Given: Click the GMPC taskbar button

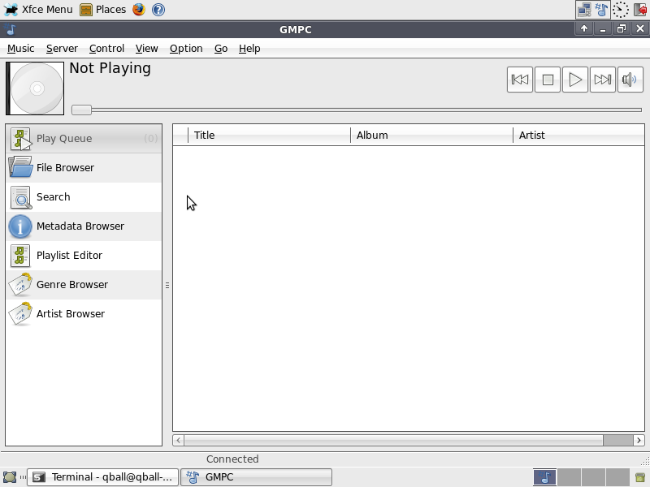Looking at the screenshot, I should pos(257,477).
